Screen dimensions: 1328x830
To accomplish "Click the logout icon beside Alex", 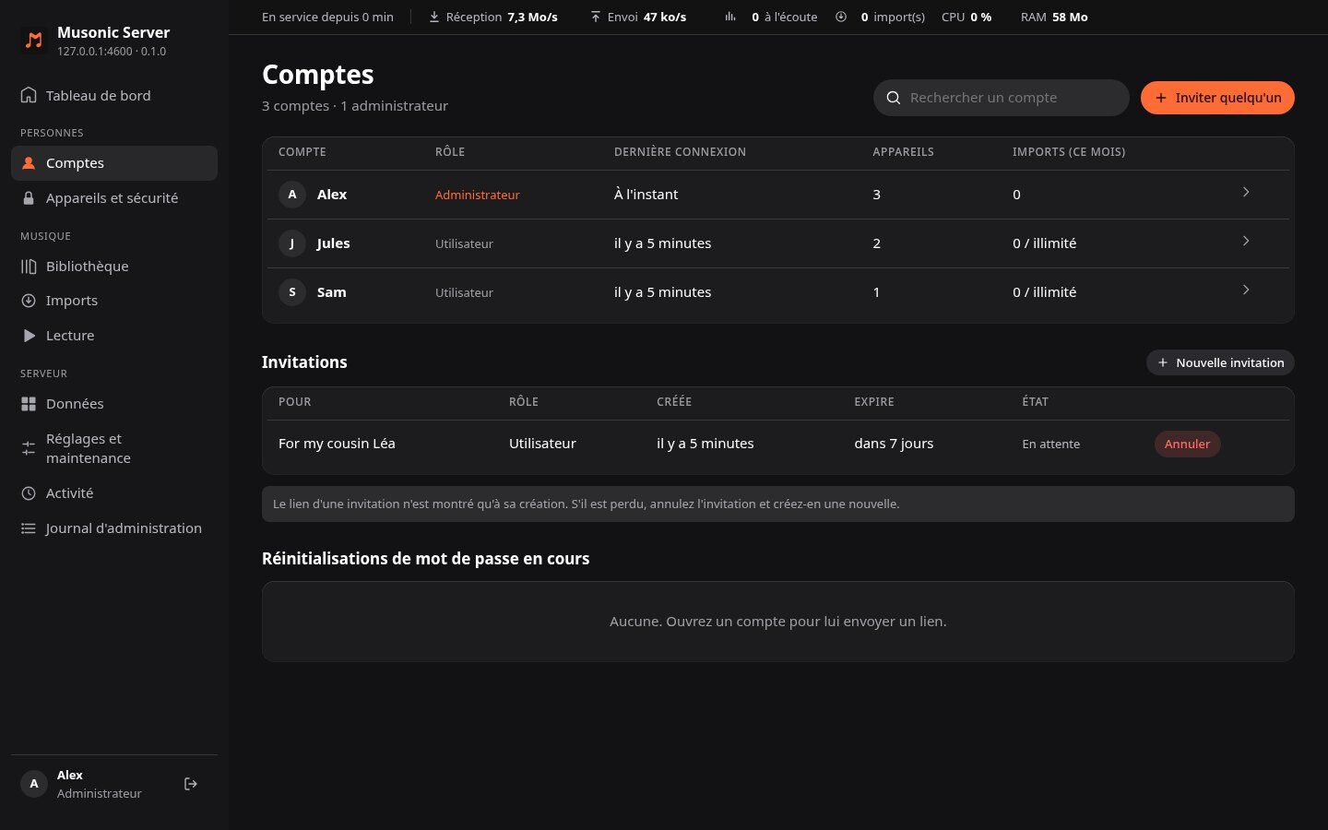I will click(x=191, y=784).
